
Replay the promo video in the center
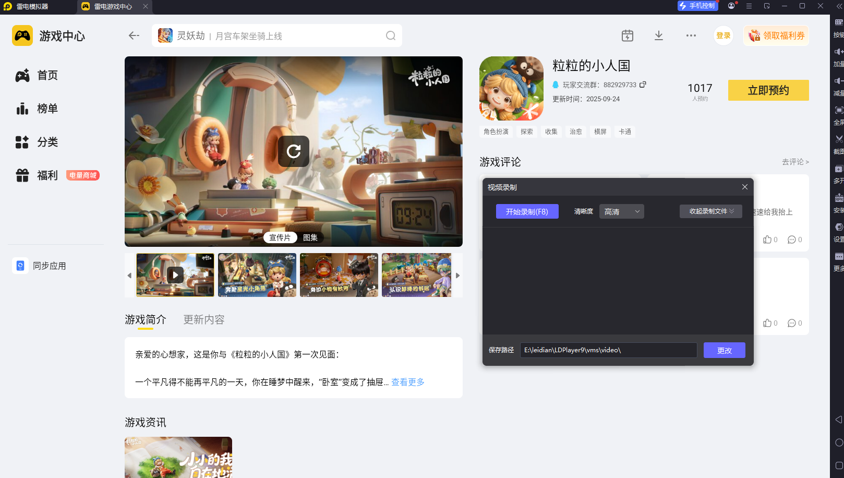pos(294,151)
